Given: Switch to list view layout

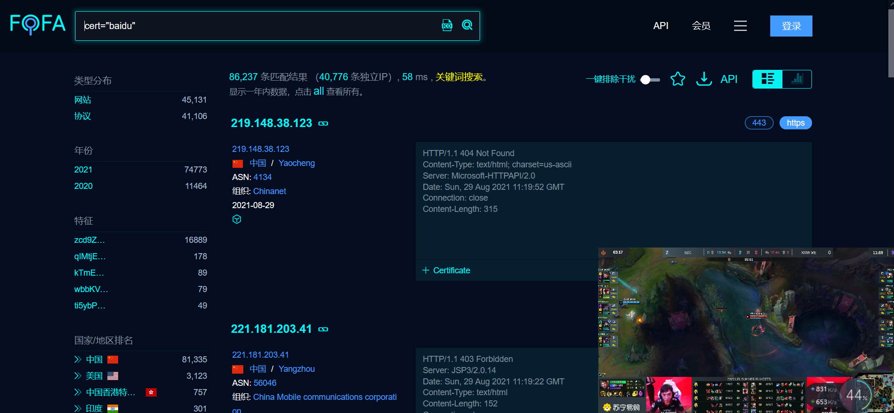Looking at the screenshot, I should tap(767, 79).
